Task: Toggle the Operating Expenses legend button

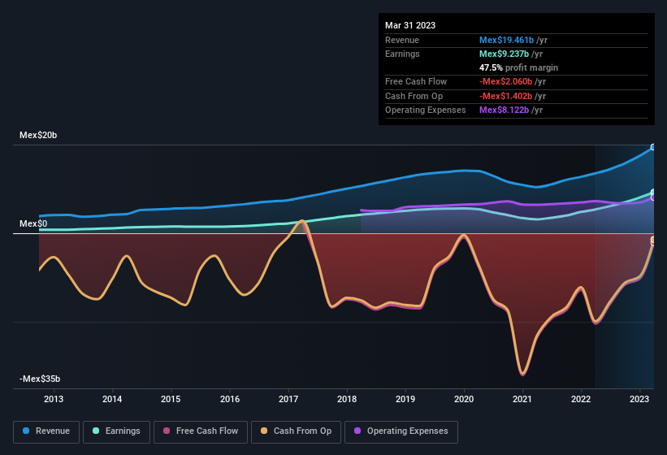Action: [401, 431]
